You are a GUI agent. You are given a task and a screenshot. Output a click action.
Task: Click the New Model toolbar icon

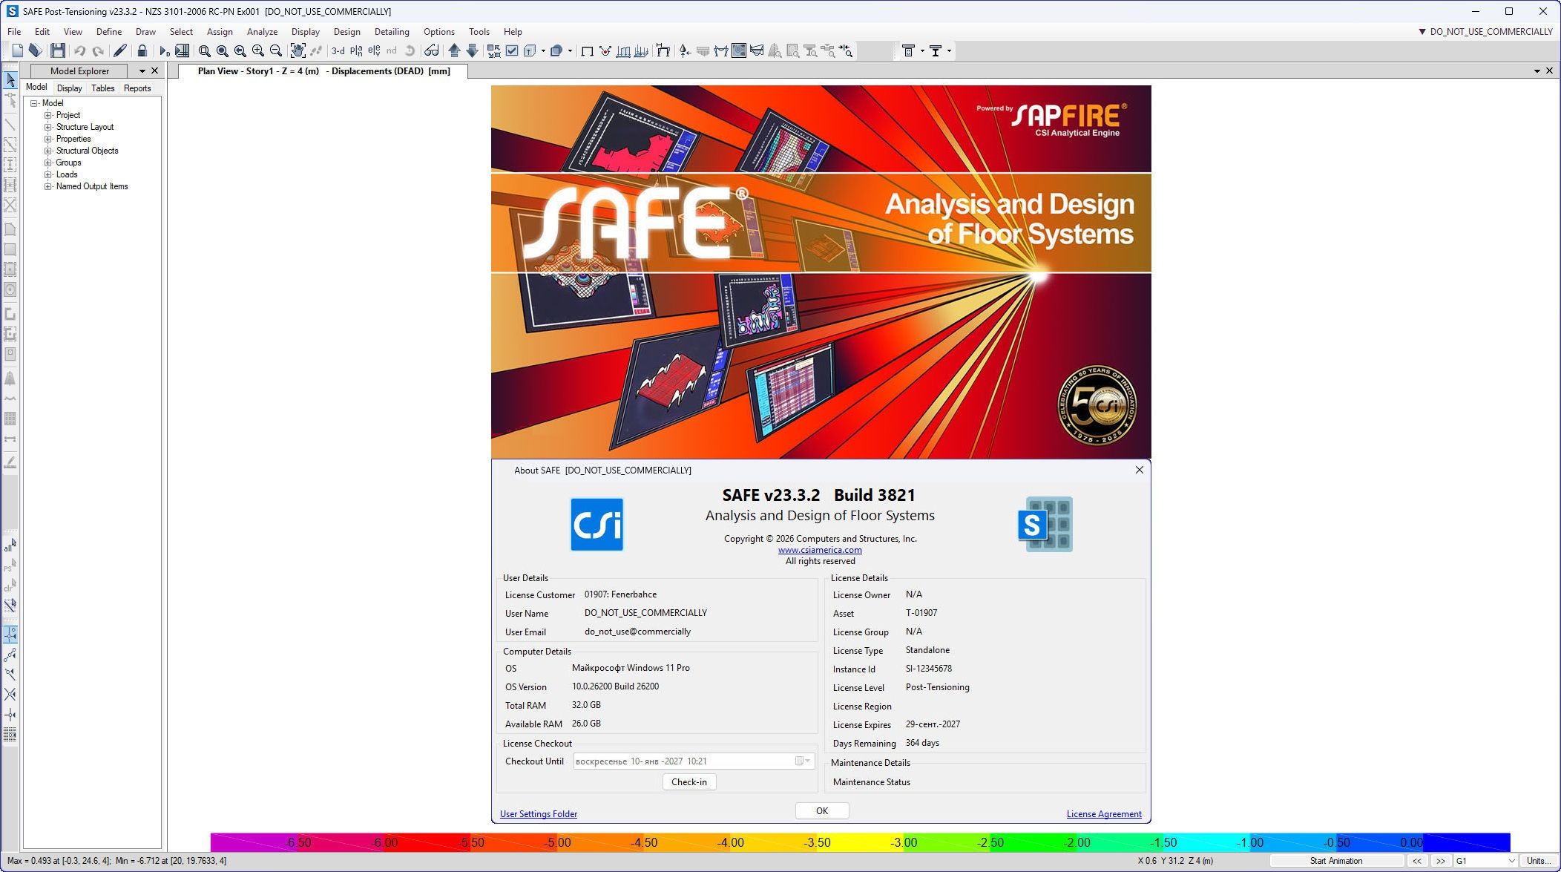17,50
